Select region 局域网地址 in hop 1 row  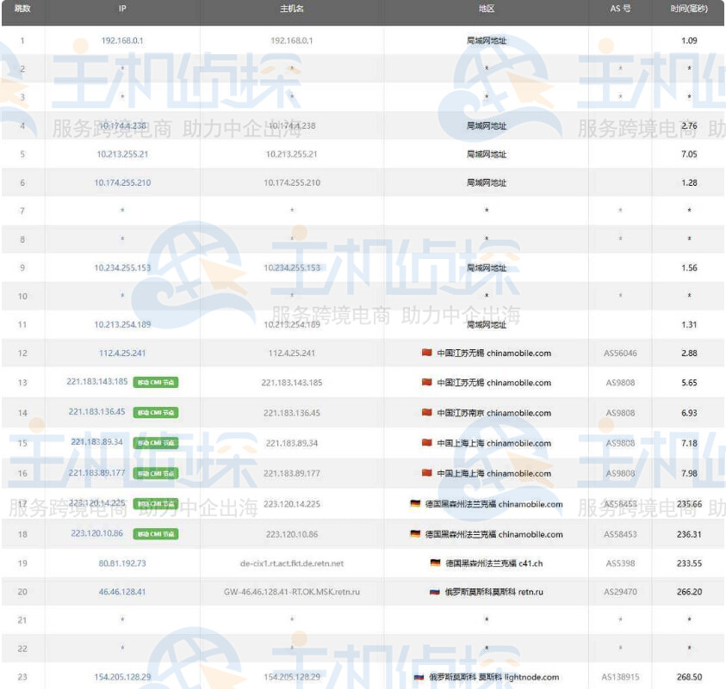pyautogui.click(x=487, y=40)
